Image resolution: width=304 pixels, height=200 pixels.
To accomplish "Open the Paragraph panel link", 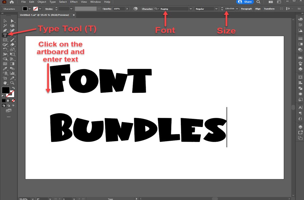I will 246,9.
